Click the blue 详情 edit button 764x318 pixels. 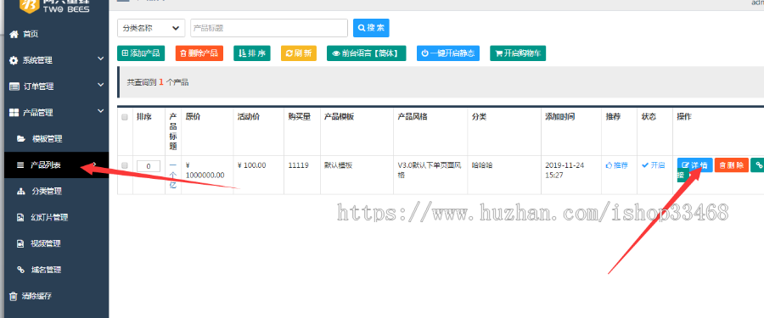coord(694,165)
